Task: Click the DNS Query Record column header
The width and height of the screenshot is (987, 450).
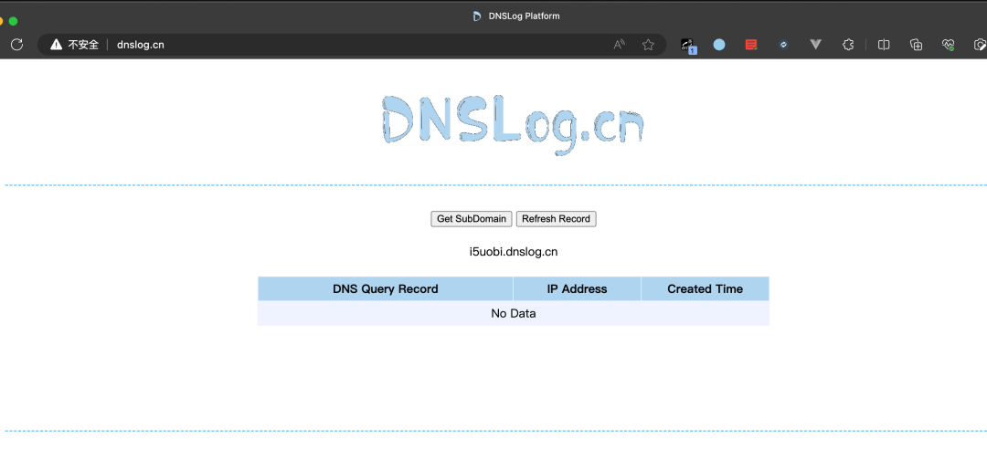Action: pyautogui.click(x=386, y=289)
